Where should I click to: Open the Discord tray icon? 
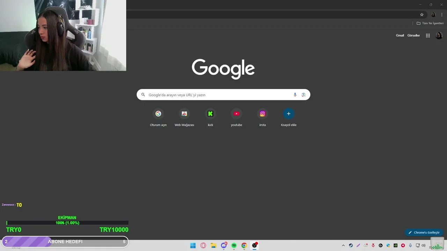(366, 245)
